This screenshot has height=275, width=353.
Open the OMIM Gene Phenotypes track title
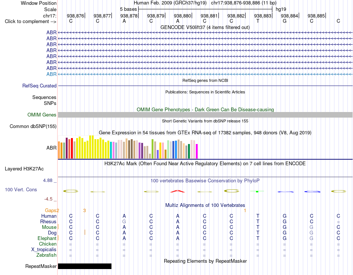[205, 109]
